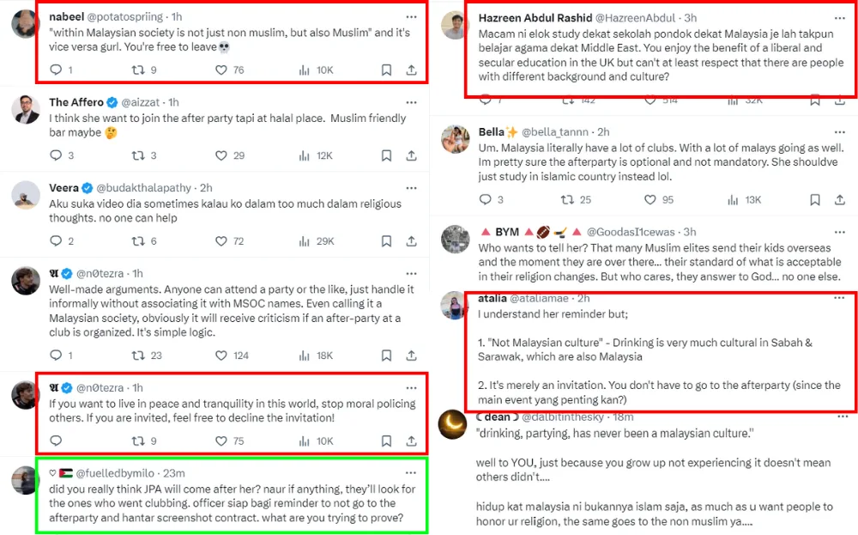Screen dimensions: 858x535
Task: Open more options on nabeel's tweet
Action: (412, 16)
